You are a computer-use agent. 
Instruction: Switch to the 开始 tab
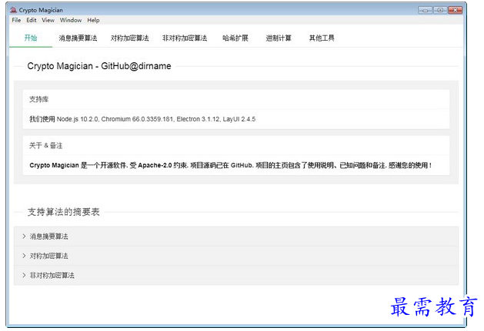click(x=31, y=38)
